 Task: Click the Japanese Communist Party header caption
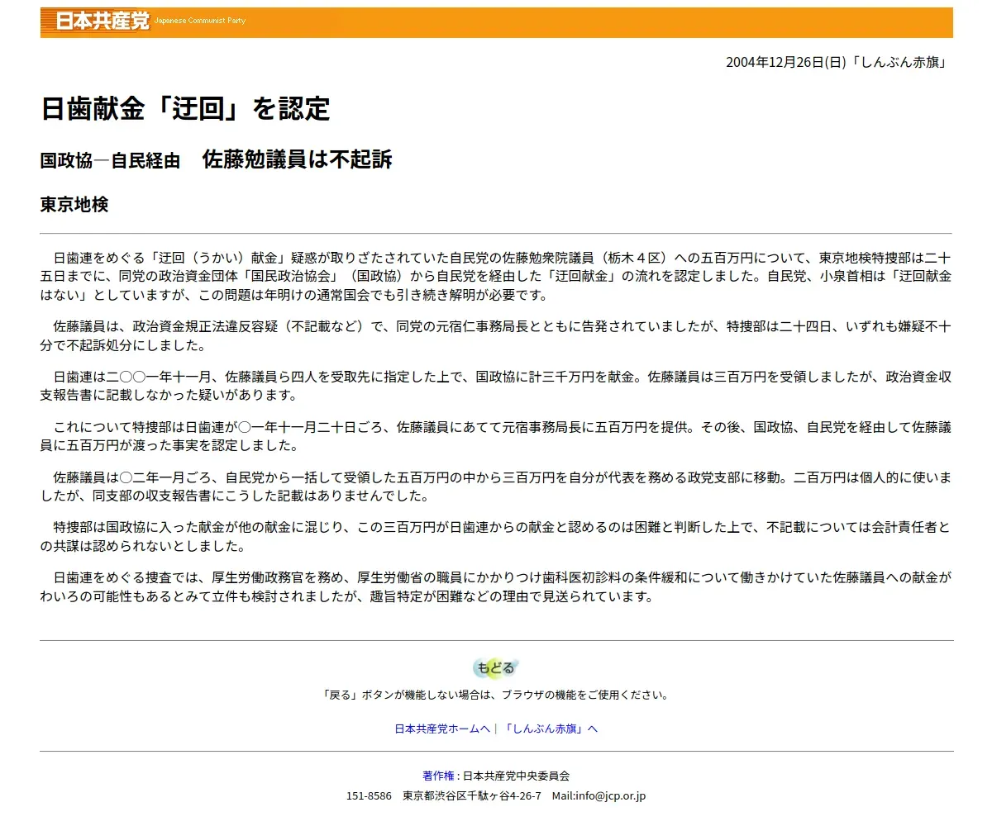pyautogui.click(x=200, y=21)
